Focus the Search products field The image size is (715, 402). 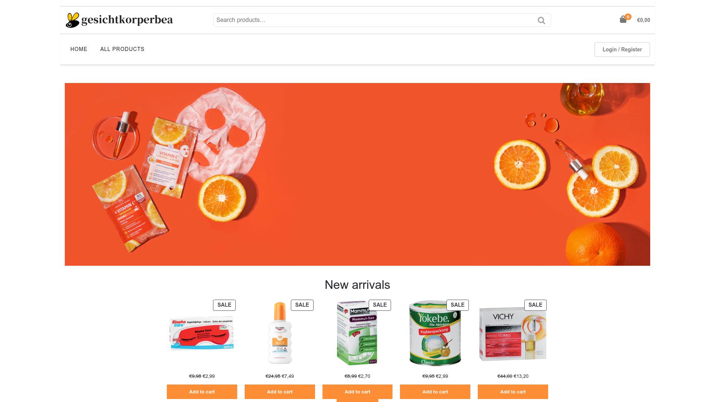tap(374, 20)
